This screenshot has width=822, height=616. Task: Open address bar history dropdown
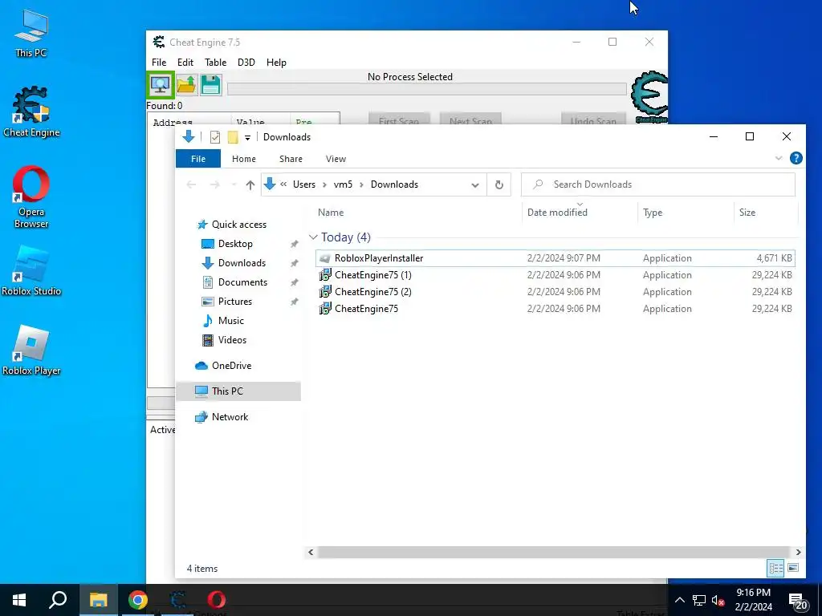tap(475, 185)
